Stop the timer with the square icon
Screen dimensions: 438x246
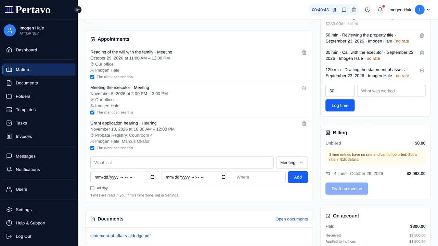344,10
